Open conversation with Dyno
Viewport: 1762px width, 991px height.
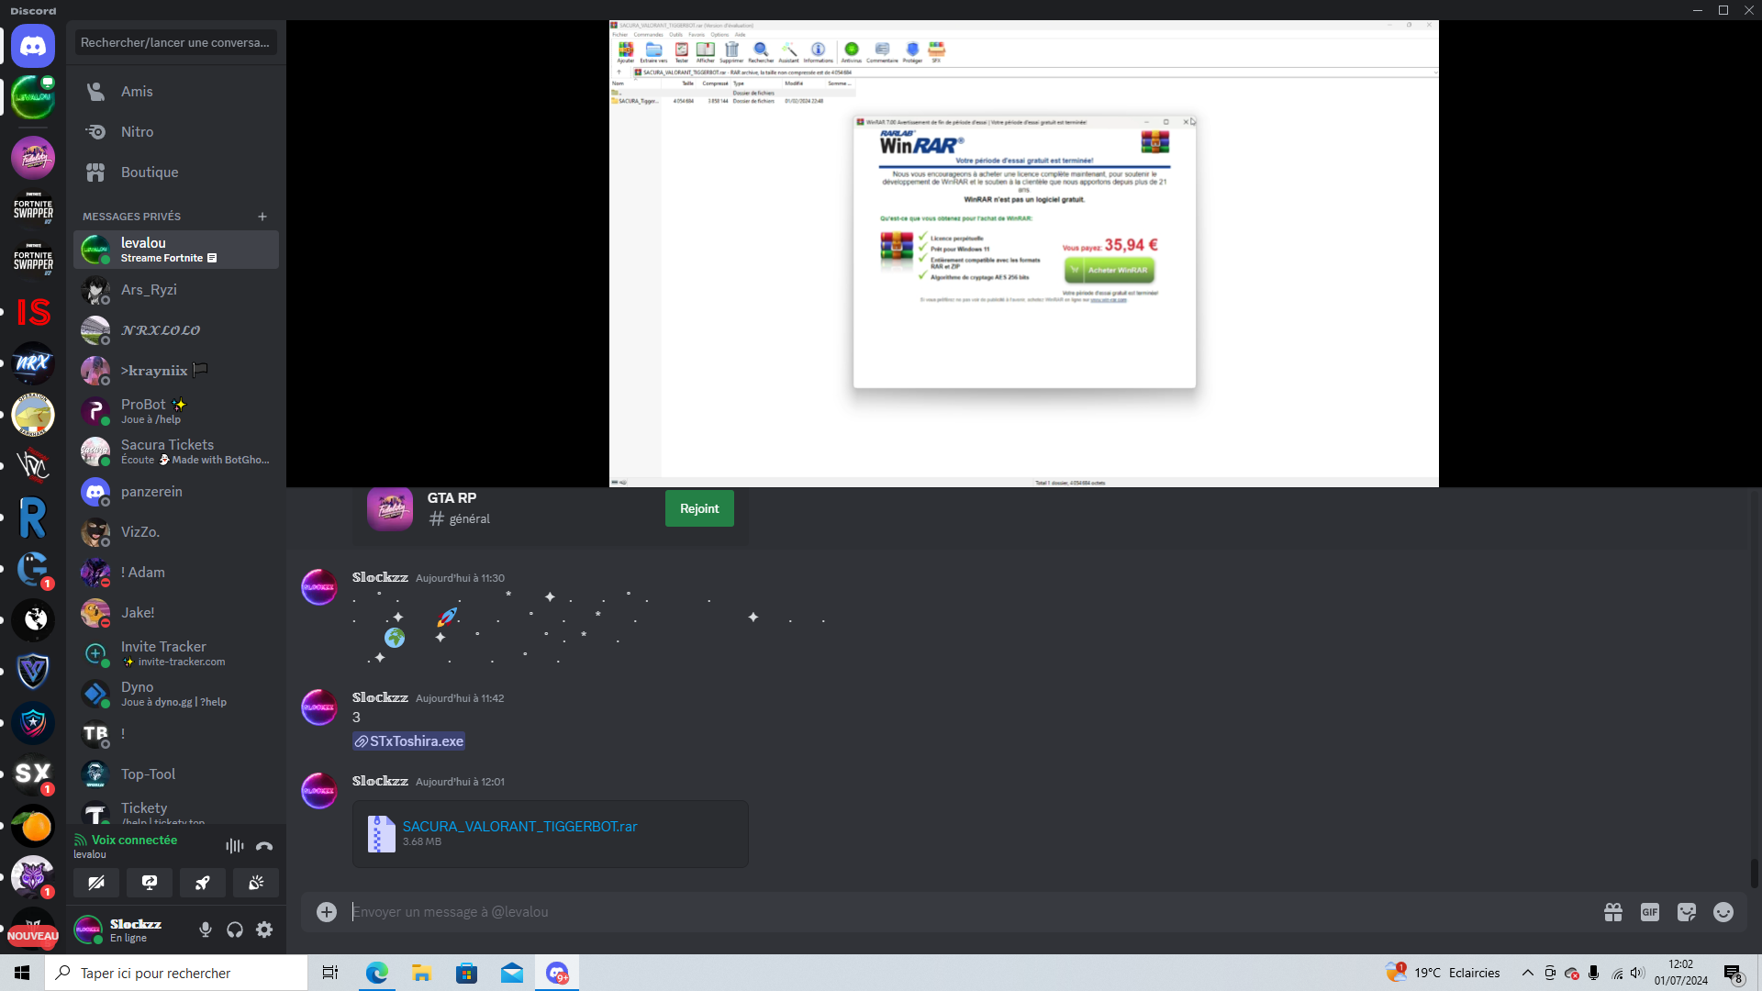tap(176, 694)
